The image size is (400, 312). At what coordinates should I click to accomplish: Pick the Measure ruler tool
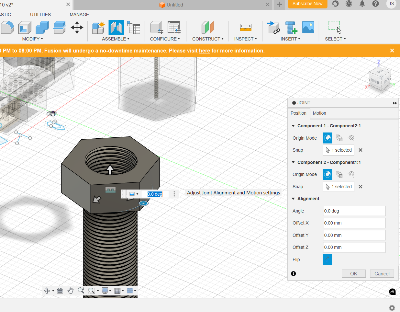pyautogui.click(x=246, y=28)
